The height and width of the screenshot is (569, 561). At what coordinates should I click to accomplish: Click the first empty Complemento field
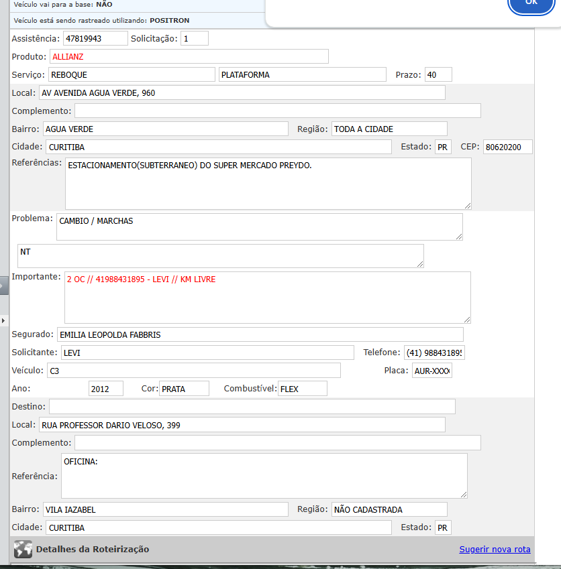pos(278,111)
